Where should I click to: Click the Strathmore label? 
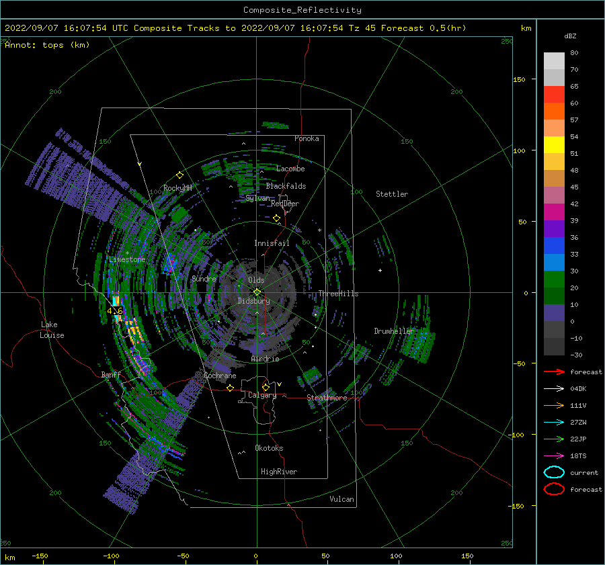(x=327, y=398)
